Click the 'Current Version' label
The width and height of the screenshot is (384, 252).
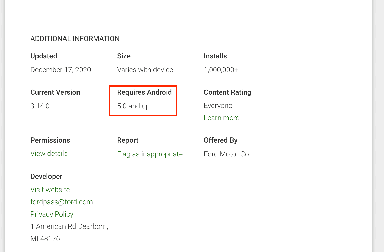(x=55, y=92)
